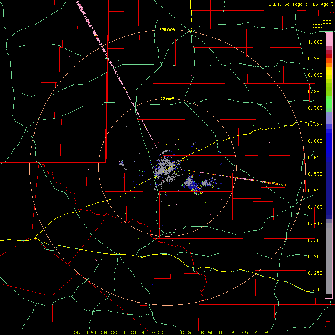
Task: Select the 0.733 legend value
Action: 315,125
